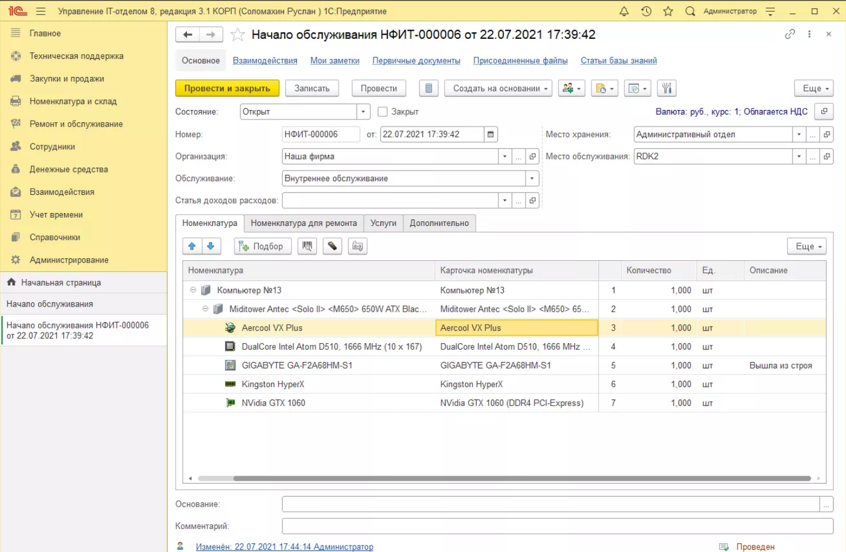Click the move row up arrow

(x=192, y=246)
